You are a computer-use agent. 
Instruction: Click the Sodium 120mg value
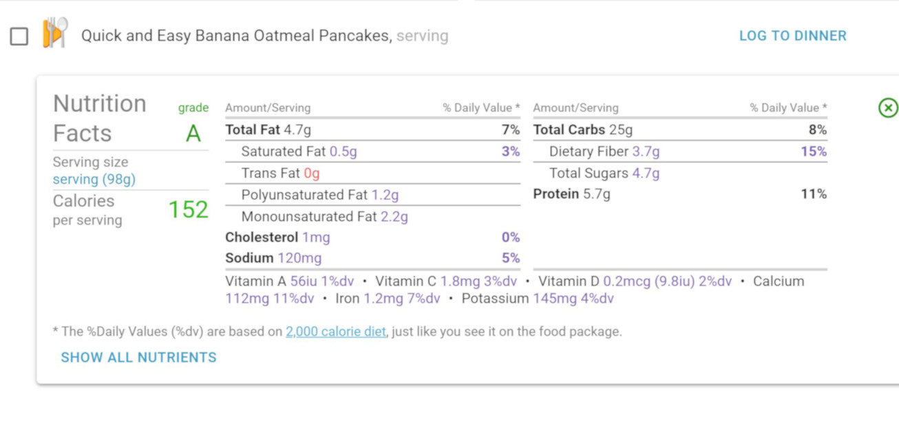(299, 258)
